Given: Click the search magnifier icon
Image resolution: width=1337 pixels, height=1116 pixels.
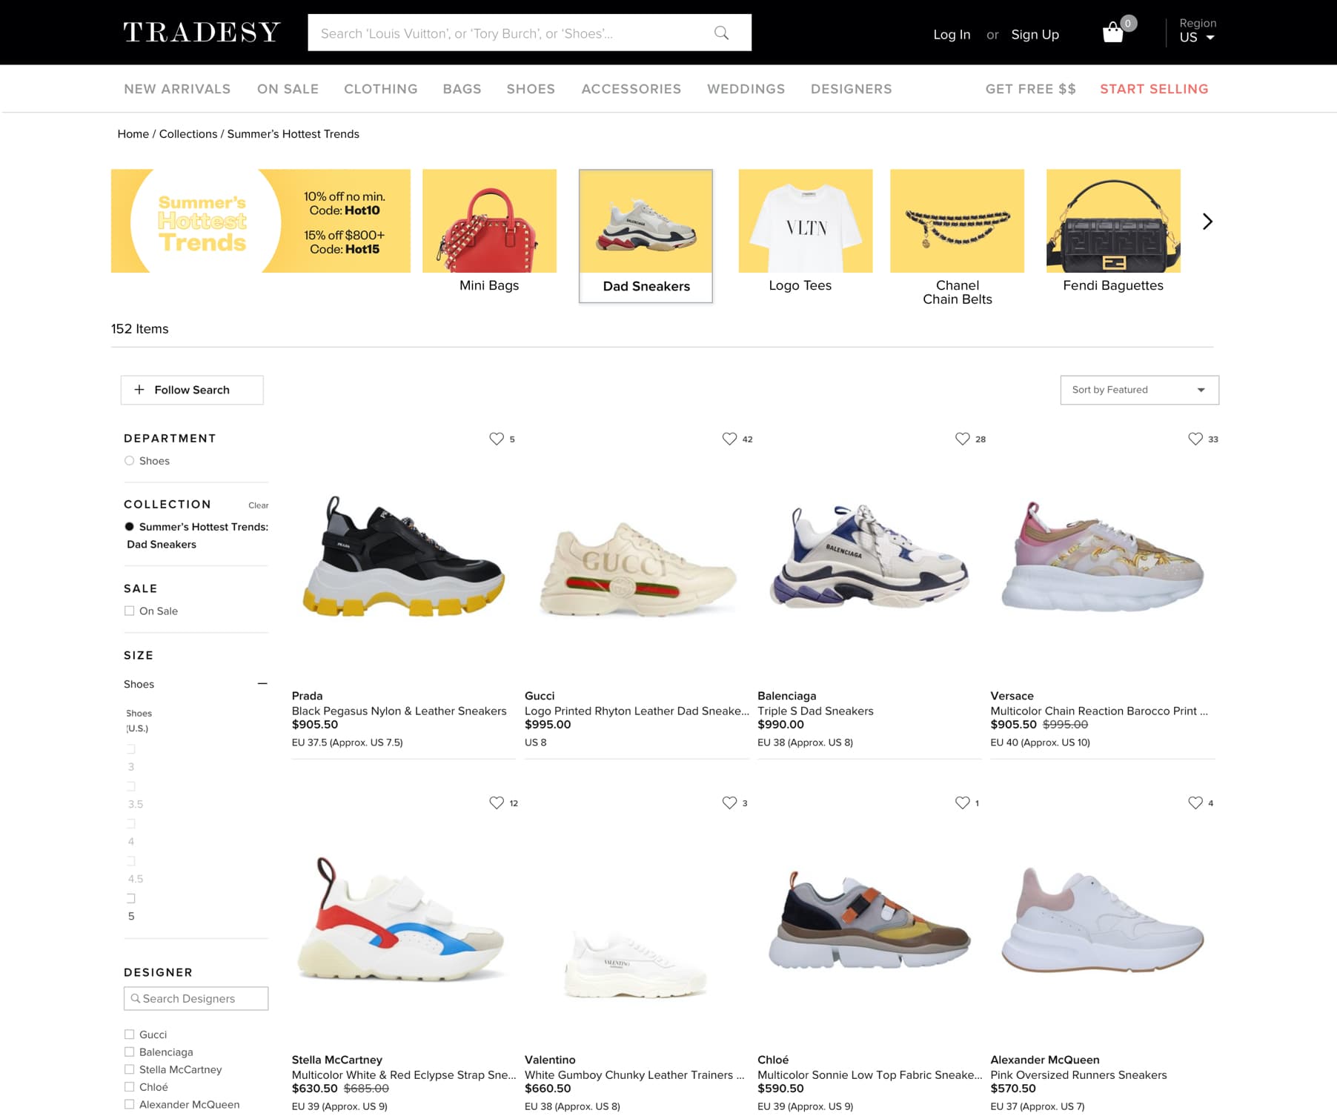Looking at the screenshot, I should [x=721, y=33].
